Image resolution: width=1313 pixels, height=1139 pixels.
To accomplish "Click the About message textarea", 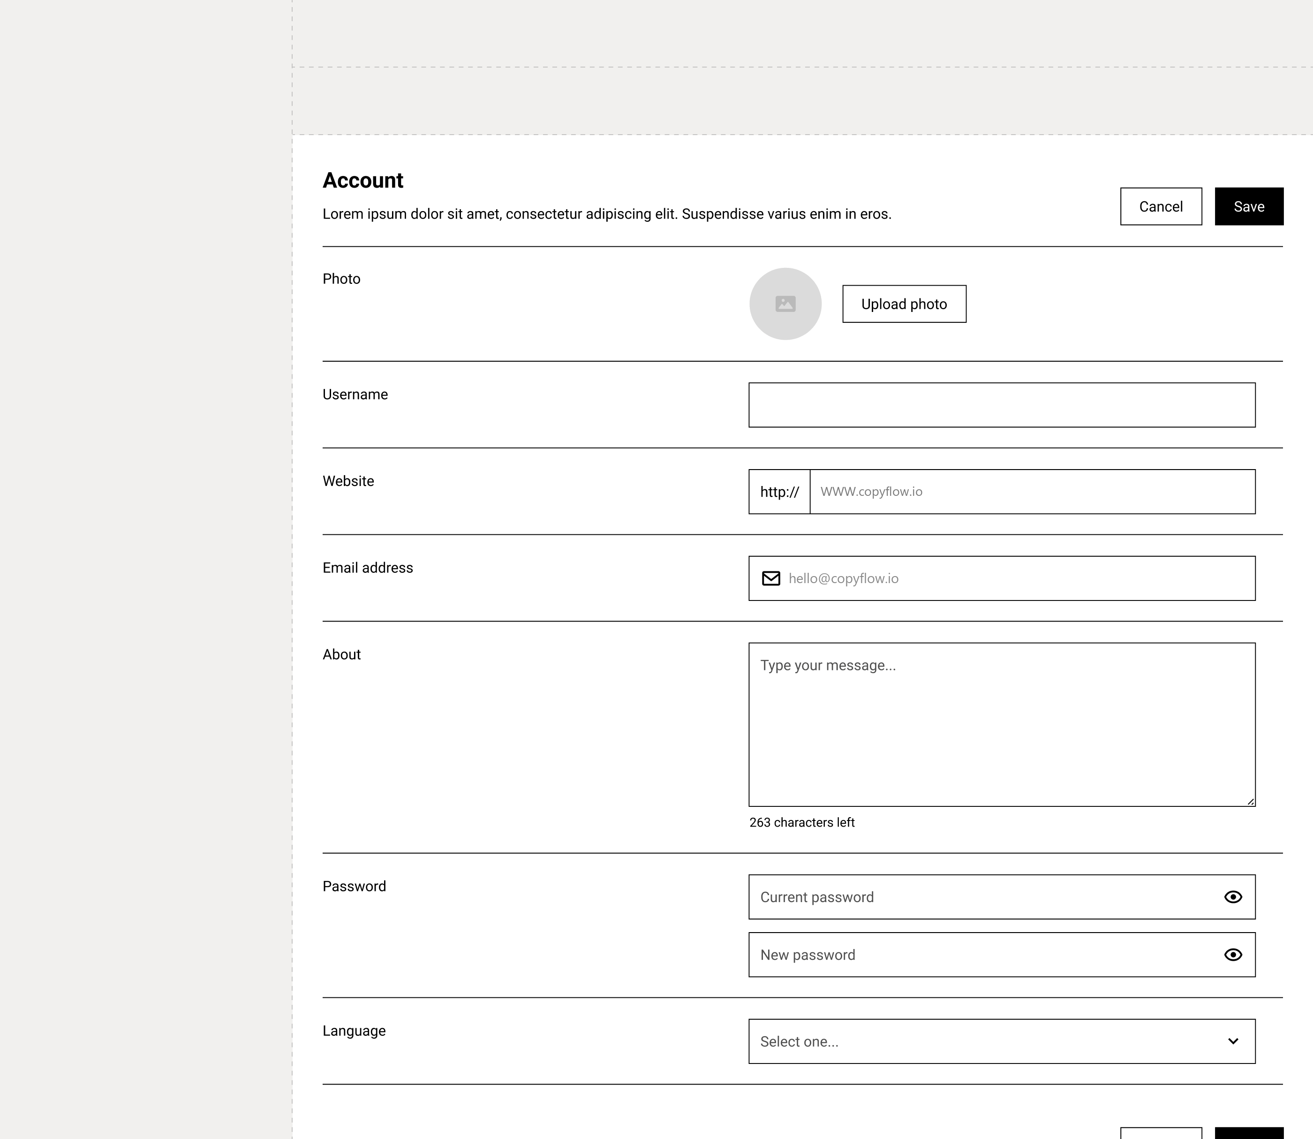I will [1002, 725].
